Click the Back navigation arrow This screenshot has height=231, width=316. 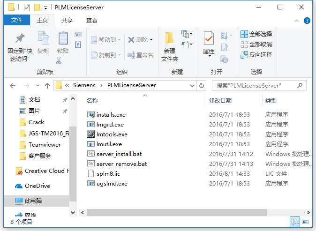(x=13, y=86)
